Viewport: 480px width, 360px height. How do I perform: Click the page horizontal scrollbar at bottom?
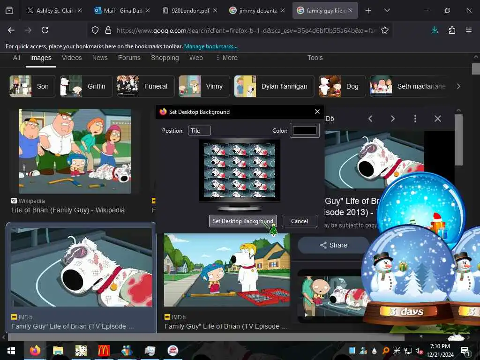click(206, 337)
